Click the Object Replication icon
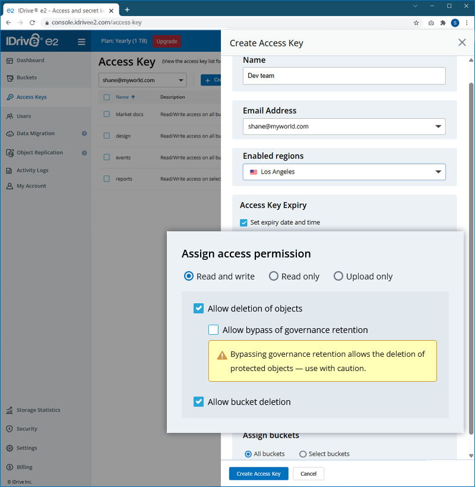 [x=9, y=153]
